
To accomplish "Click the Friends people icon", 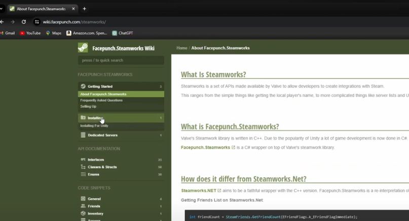I will pos(83,206).
